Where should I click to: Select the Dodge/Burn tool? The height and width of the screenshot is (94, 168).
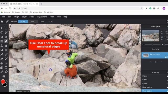pos(2,50)
